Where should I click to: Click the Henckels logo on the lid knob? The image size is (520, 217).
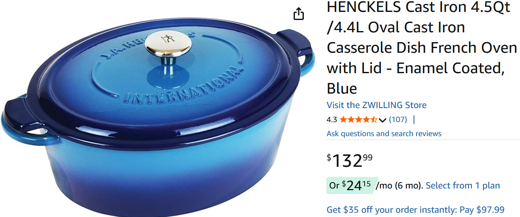click(164, 39)
